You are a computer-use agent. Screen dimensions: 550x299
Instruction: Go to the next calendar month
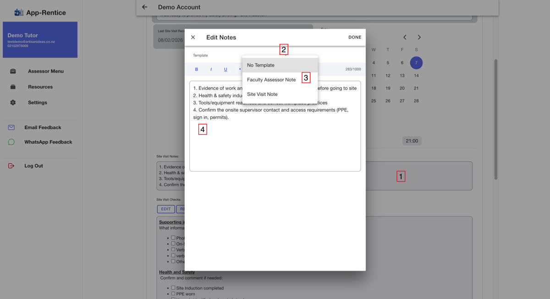click(x=419, y=37)
